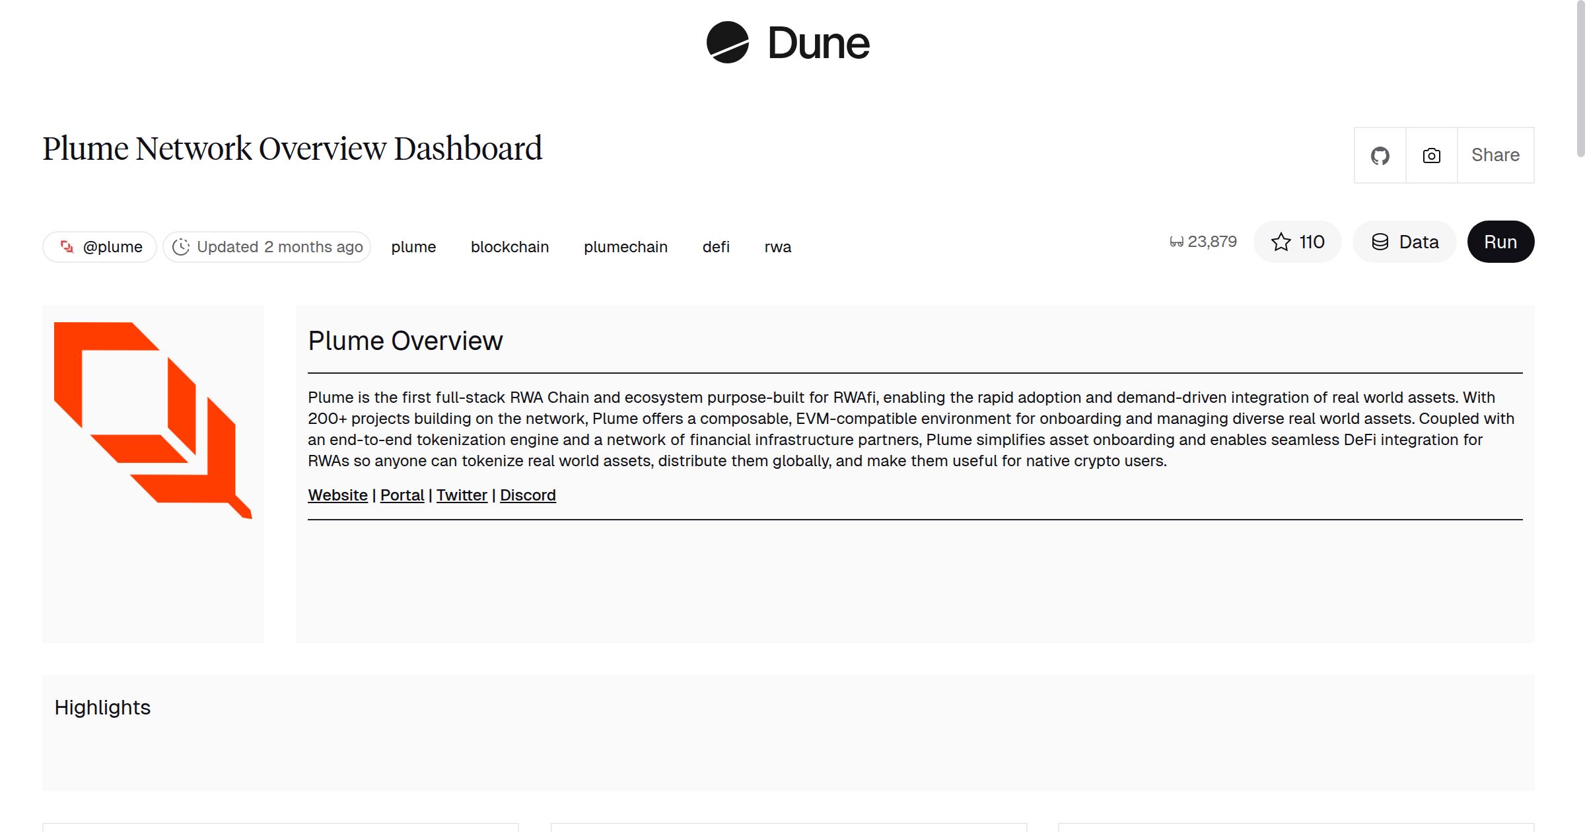Screen dimensions: 1585x832
Task: Run the dashboard
Action: coord(1500,242)
